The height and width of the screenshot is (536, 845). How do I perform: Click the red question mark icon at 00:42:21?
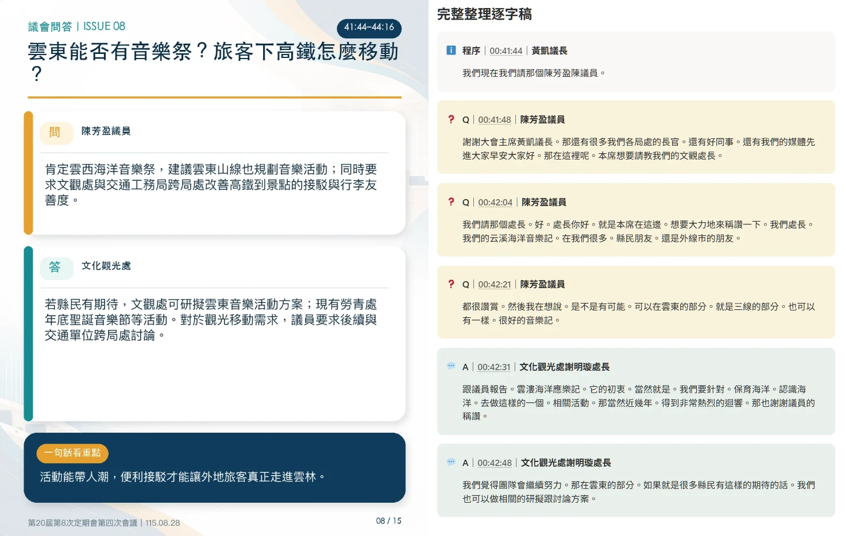tap(451, 284)
